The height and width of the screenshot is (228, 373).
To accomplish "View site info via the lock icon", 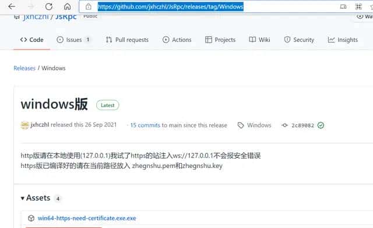I will (89, 6).
